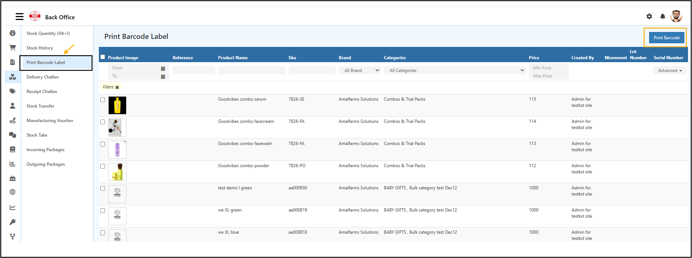Check the we XL green row
The height and width of the screenshot is (258, 692).
click(x=103, y=210)
